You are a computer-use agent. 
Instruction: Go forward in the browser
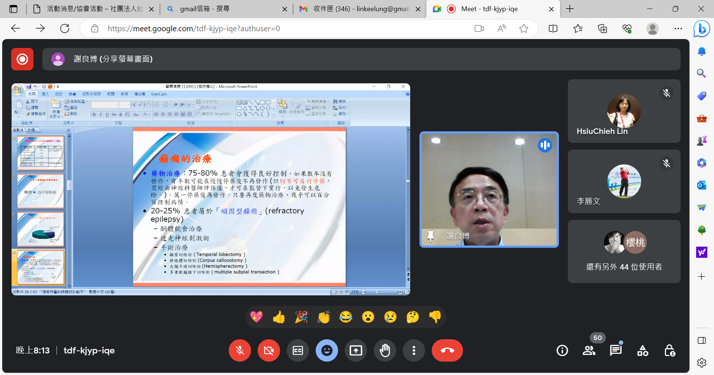click(x=40, y=28)
